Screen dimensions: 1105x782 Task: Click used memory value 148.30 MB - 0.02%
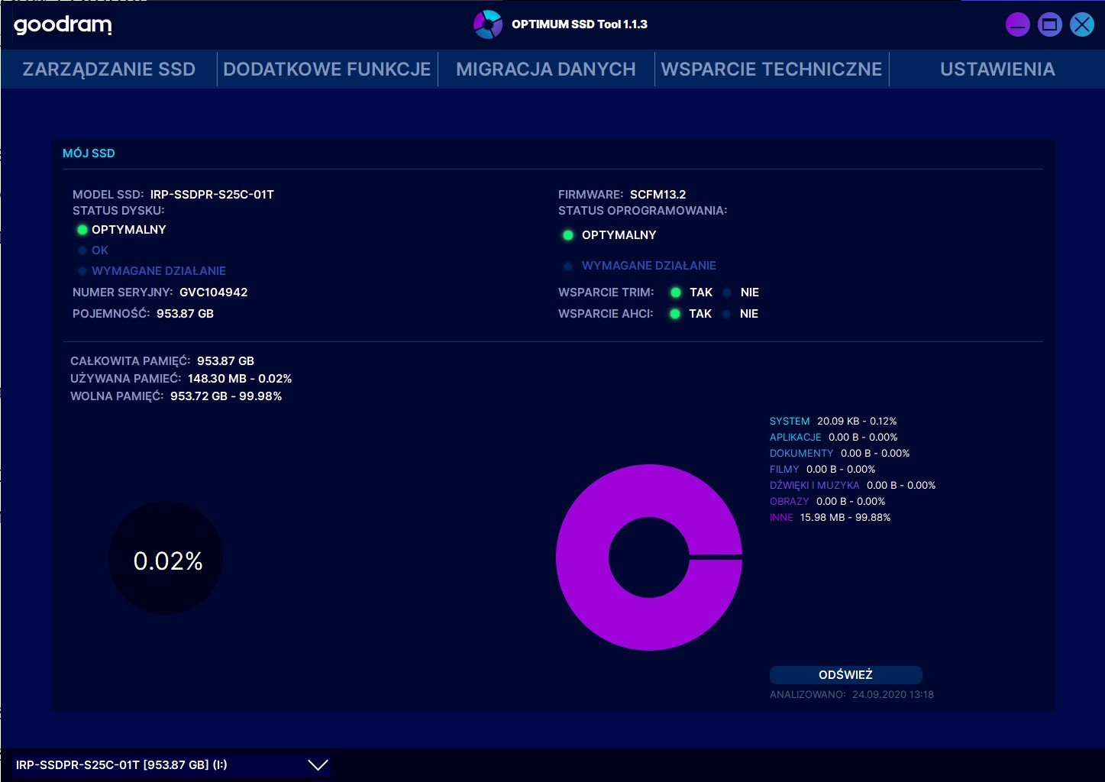click(x=240, y=379)
